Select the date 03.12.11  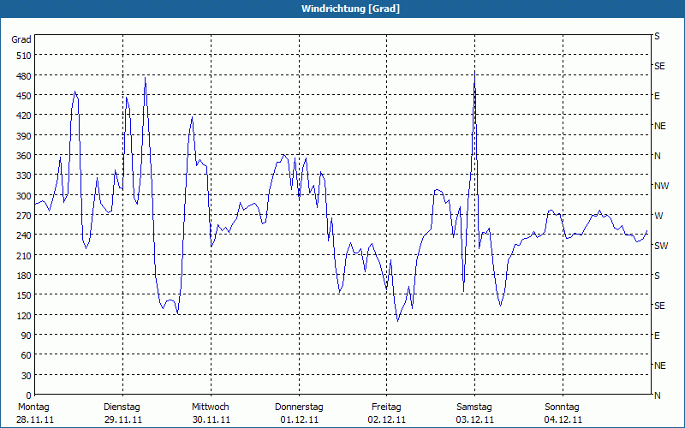[475, 420]
